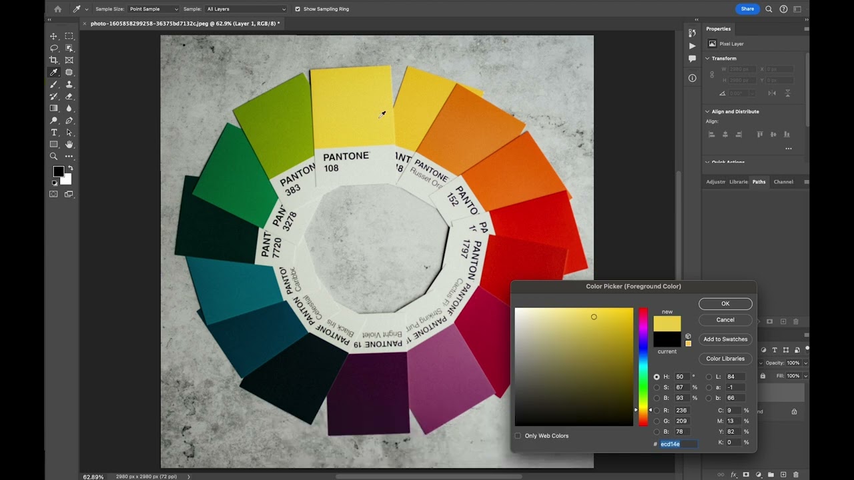Open the Sample All Layers dropdown
Screen dimensions: 854x480
[x=246, y=9]
